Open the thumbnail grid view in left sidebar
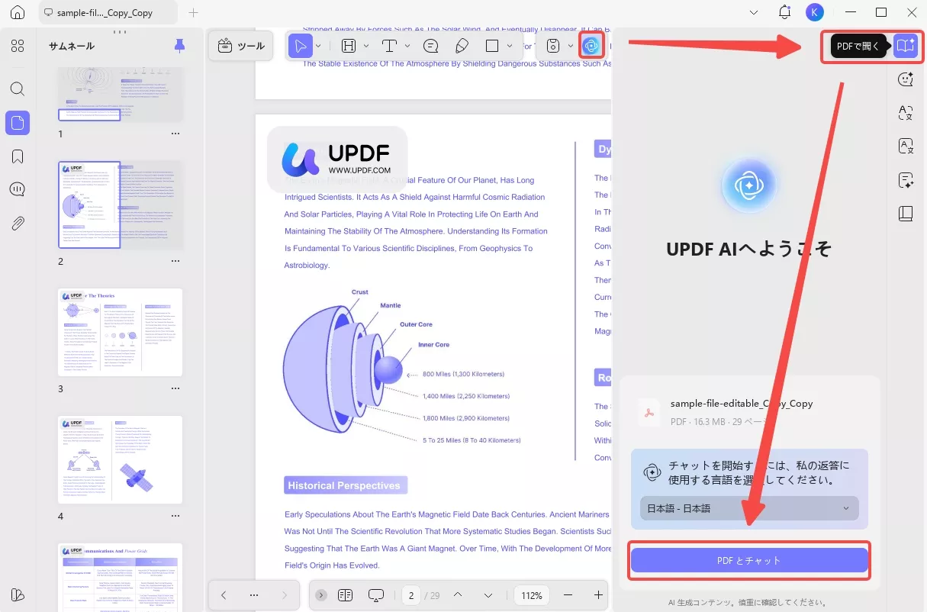The width and height of the screenshot is (927, 612). point(18,46)
